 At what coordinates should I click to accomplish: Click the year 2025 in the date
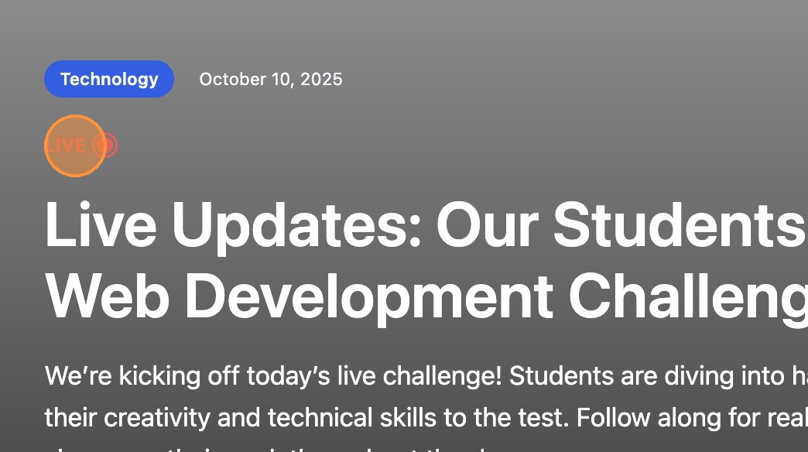pos(321,79)
